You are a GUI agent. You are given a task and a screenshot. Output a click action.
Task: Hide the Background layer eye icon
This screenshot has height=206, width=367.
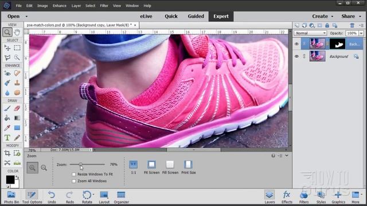coord(296,56)
